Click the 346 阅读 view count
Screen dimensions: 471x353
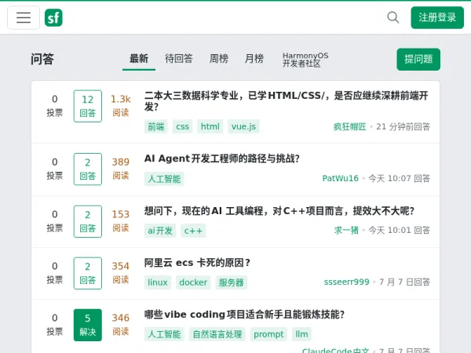click(121, 325)
